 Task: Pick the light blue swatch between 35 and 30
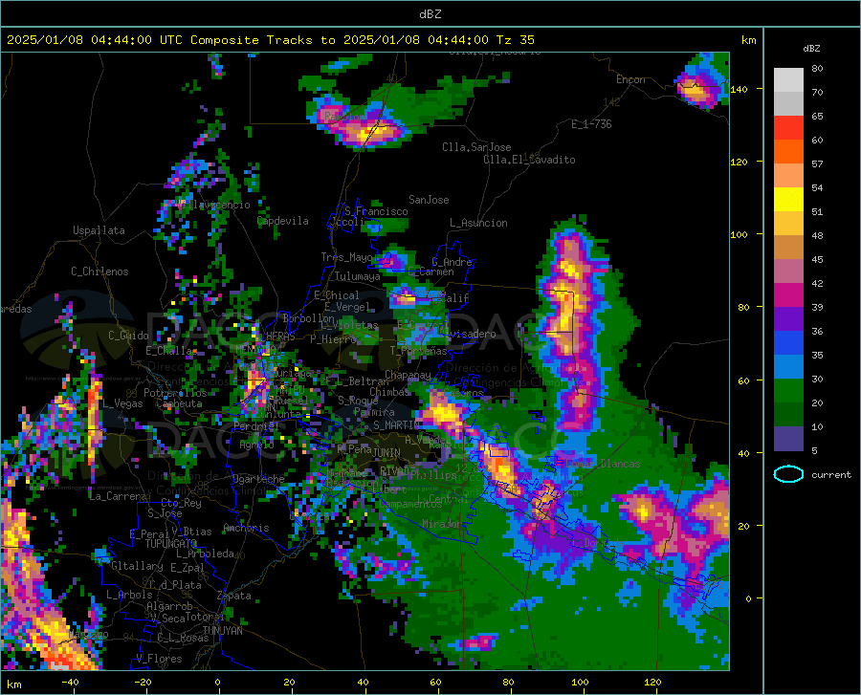[788, 366]
